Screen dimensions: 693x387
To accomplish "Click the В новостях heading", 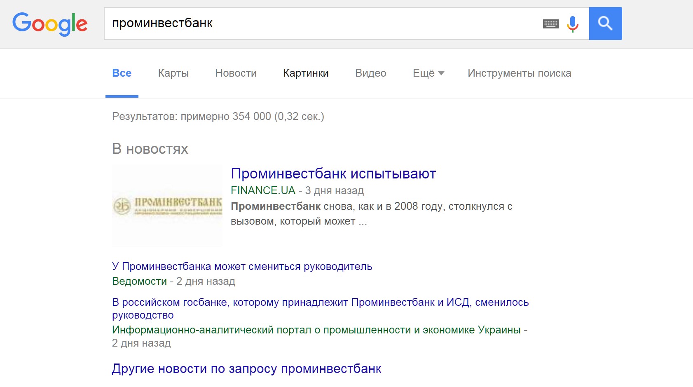I will (150, 149).
